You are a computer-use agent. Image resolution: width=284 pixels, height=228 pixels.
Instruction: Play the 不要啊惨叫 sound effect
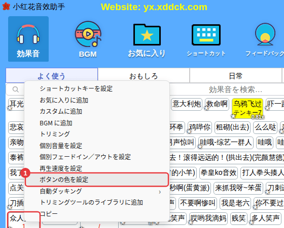tap(198, 203)
